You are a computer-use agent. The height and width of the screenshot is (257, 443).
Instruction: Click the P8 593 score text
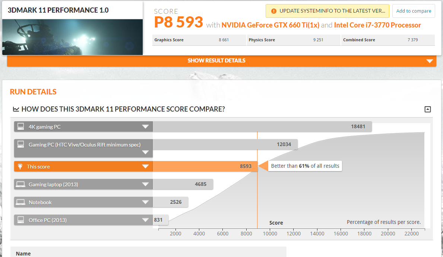pos(178,22)
